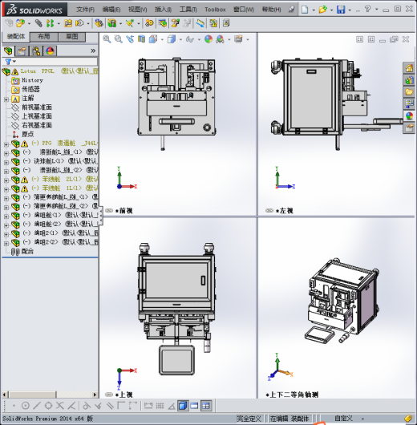
Task: Open the display style dropdown arrow
Action: pos(180,40)
